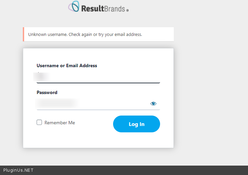Show the password with the eye icon
The image size is (248, 175).
pos(153,104)
